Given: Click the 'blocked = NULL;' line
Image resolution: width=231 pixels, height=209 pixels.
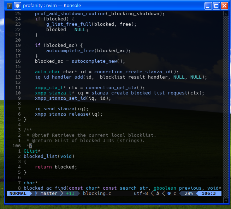Looking at the screenshot, I should tap(67, 29).
